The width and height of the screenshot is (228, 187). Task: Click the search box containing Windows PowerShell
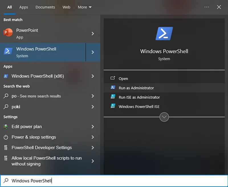[114, 181]
